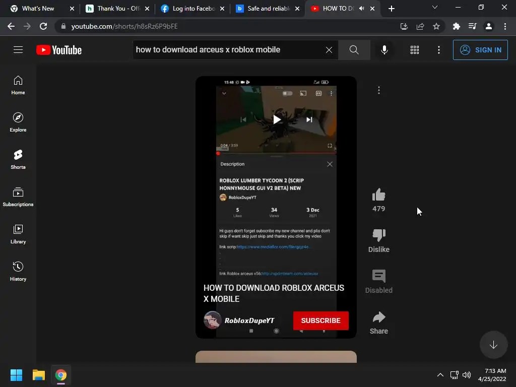Open the clock and date panel
The width and height of the screenshot is (516, 387).
(492, 375)
